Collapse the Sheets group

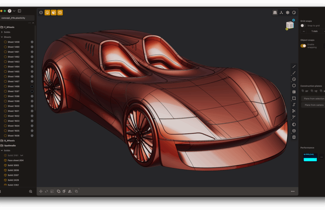tap(2, 37)
